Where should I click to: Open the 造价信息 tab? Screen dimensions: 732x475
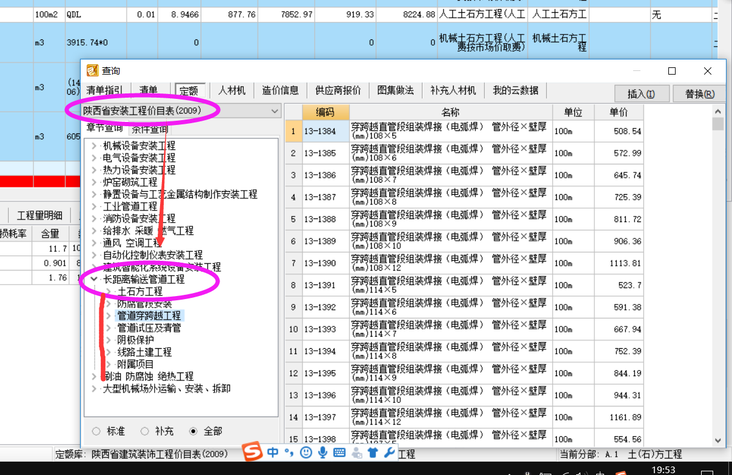(x=280, y=90)
